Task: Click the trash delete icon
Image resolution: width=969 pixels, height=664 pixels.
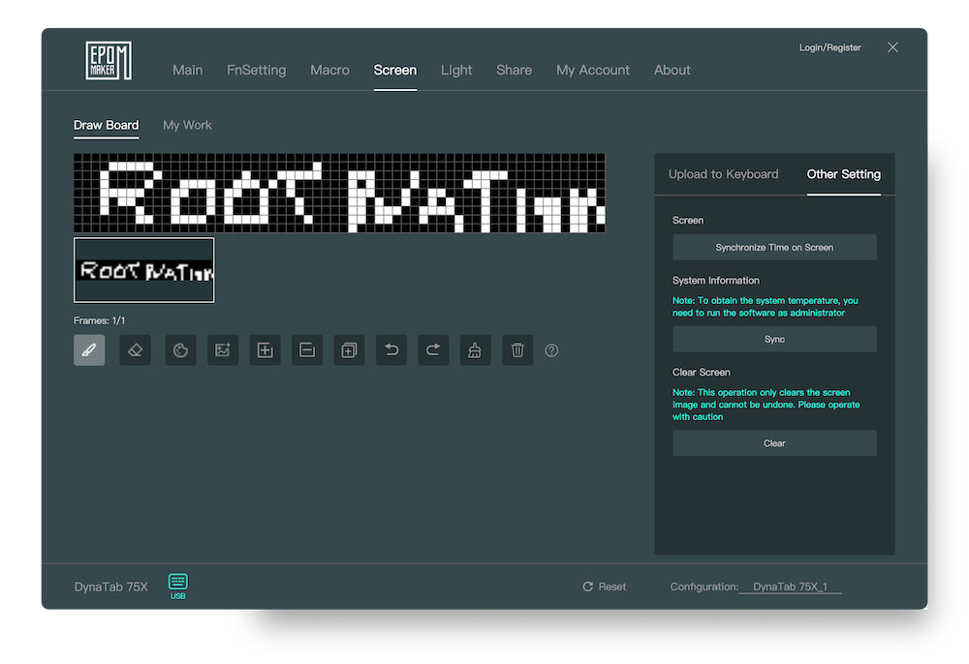Action: pyautogui.click(x=517, y=350)
